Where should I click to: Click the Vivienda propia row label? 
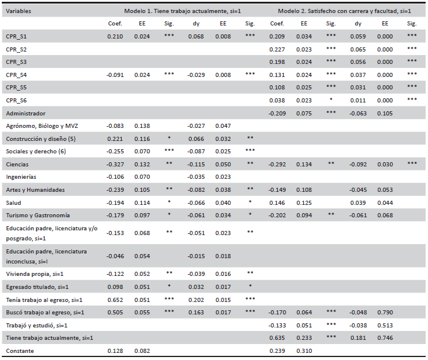(34, 274)
